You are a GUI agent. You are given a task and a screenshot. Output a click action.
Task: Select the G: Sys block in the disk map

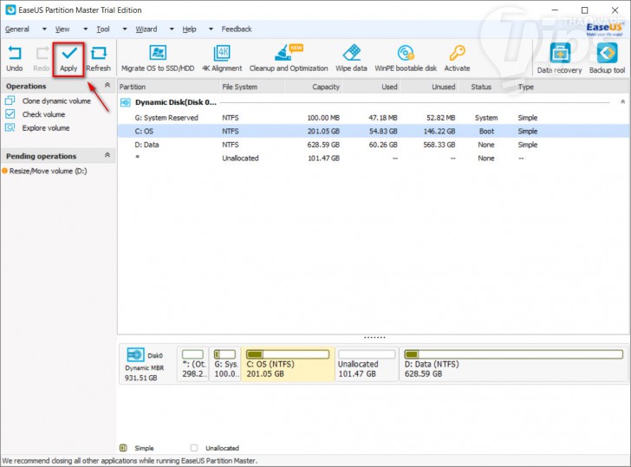point(225,364)
